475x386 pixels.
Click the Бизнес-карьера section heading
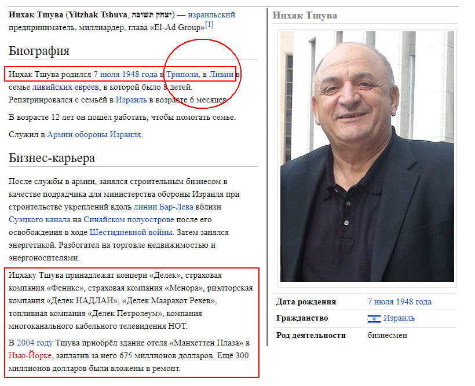(52, 158)
